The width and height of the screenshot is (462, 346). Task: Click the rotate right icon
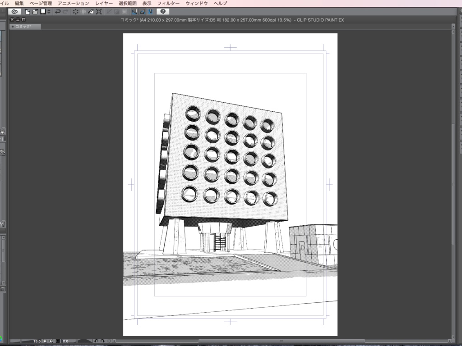(102, 341)
